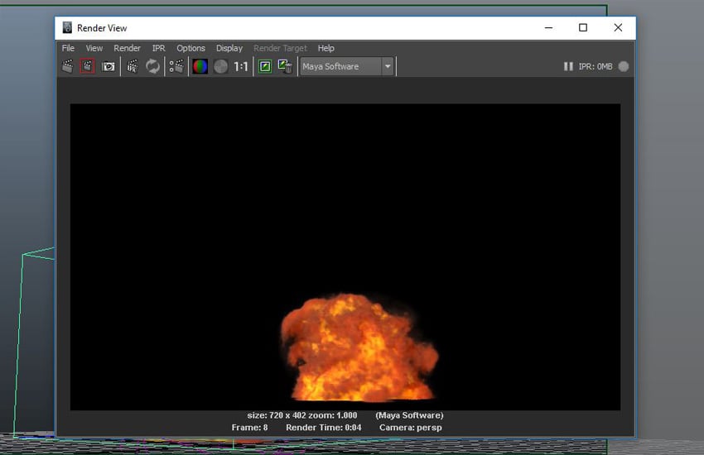Screen dimensions: 704x455
Task: Click the IPR status circle indicator
Action: click(624, 66)
